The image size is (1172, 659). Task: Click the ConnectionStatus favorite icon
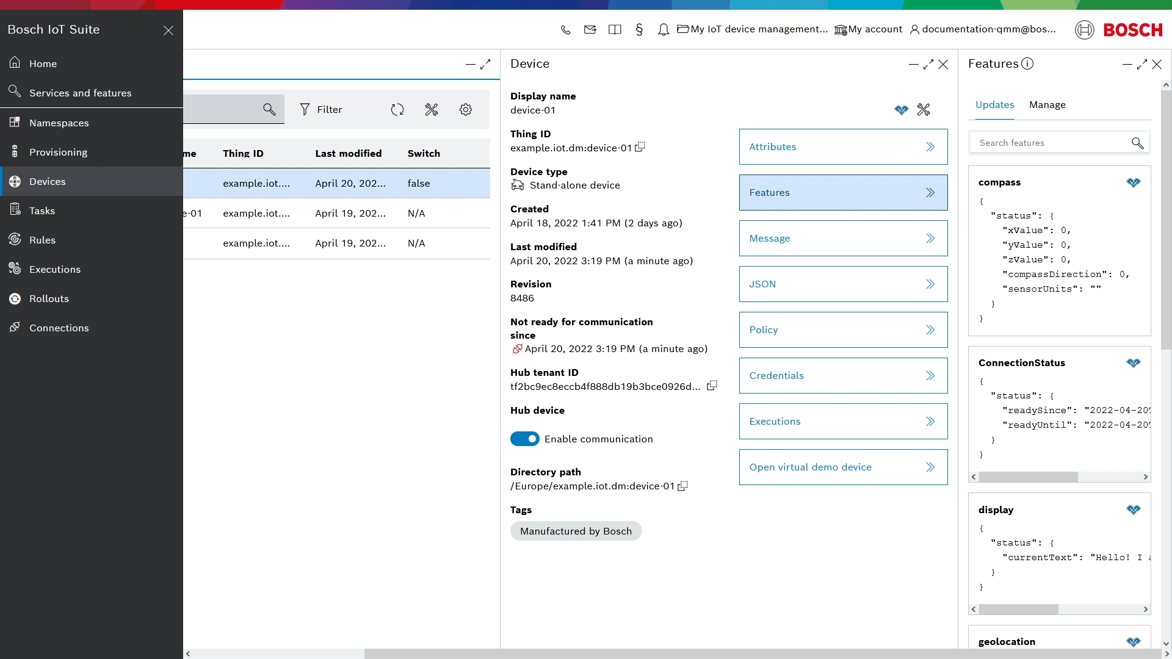pyautogui.click(x=1134, y=363)
